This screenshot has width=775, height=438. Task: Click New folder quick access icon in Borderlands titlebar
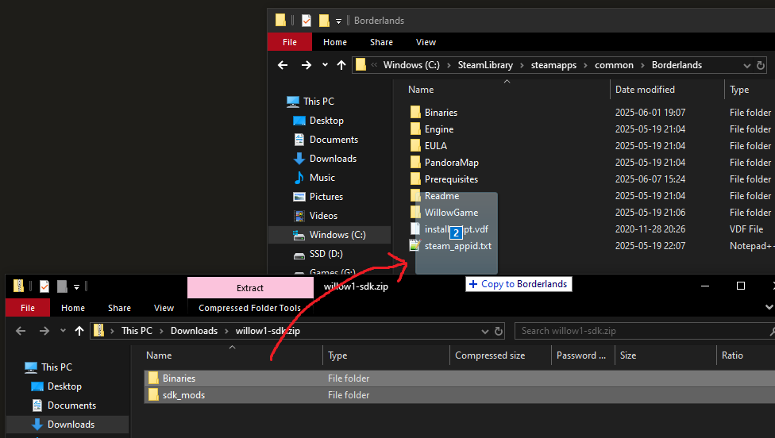point(324,21)
